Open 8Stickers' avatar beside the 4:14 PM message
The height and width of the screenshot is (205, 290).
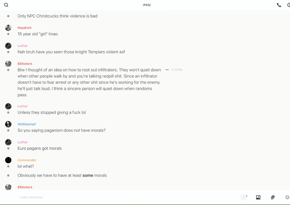pos(8,64)
